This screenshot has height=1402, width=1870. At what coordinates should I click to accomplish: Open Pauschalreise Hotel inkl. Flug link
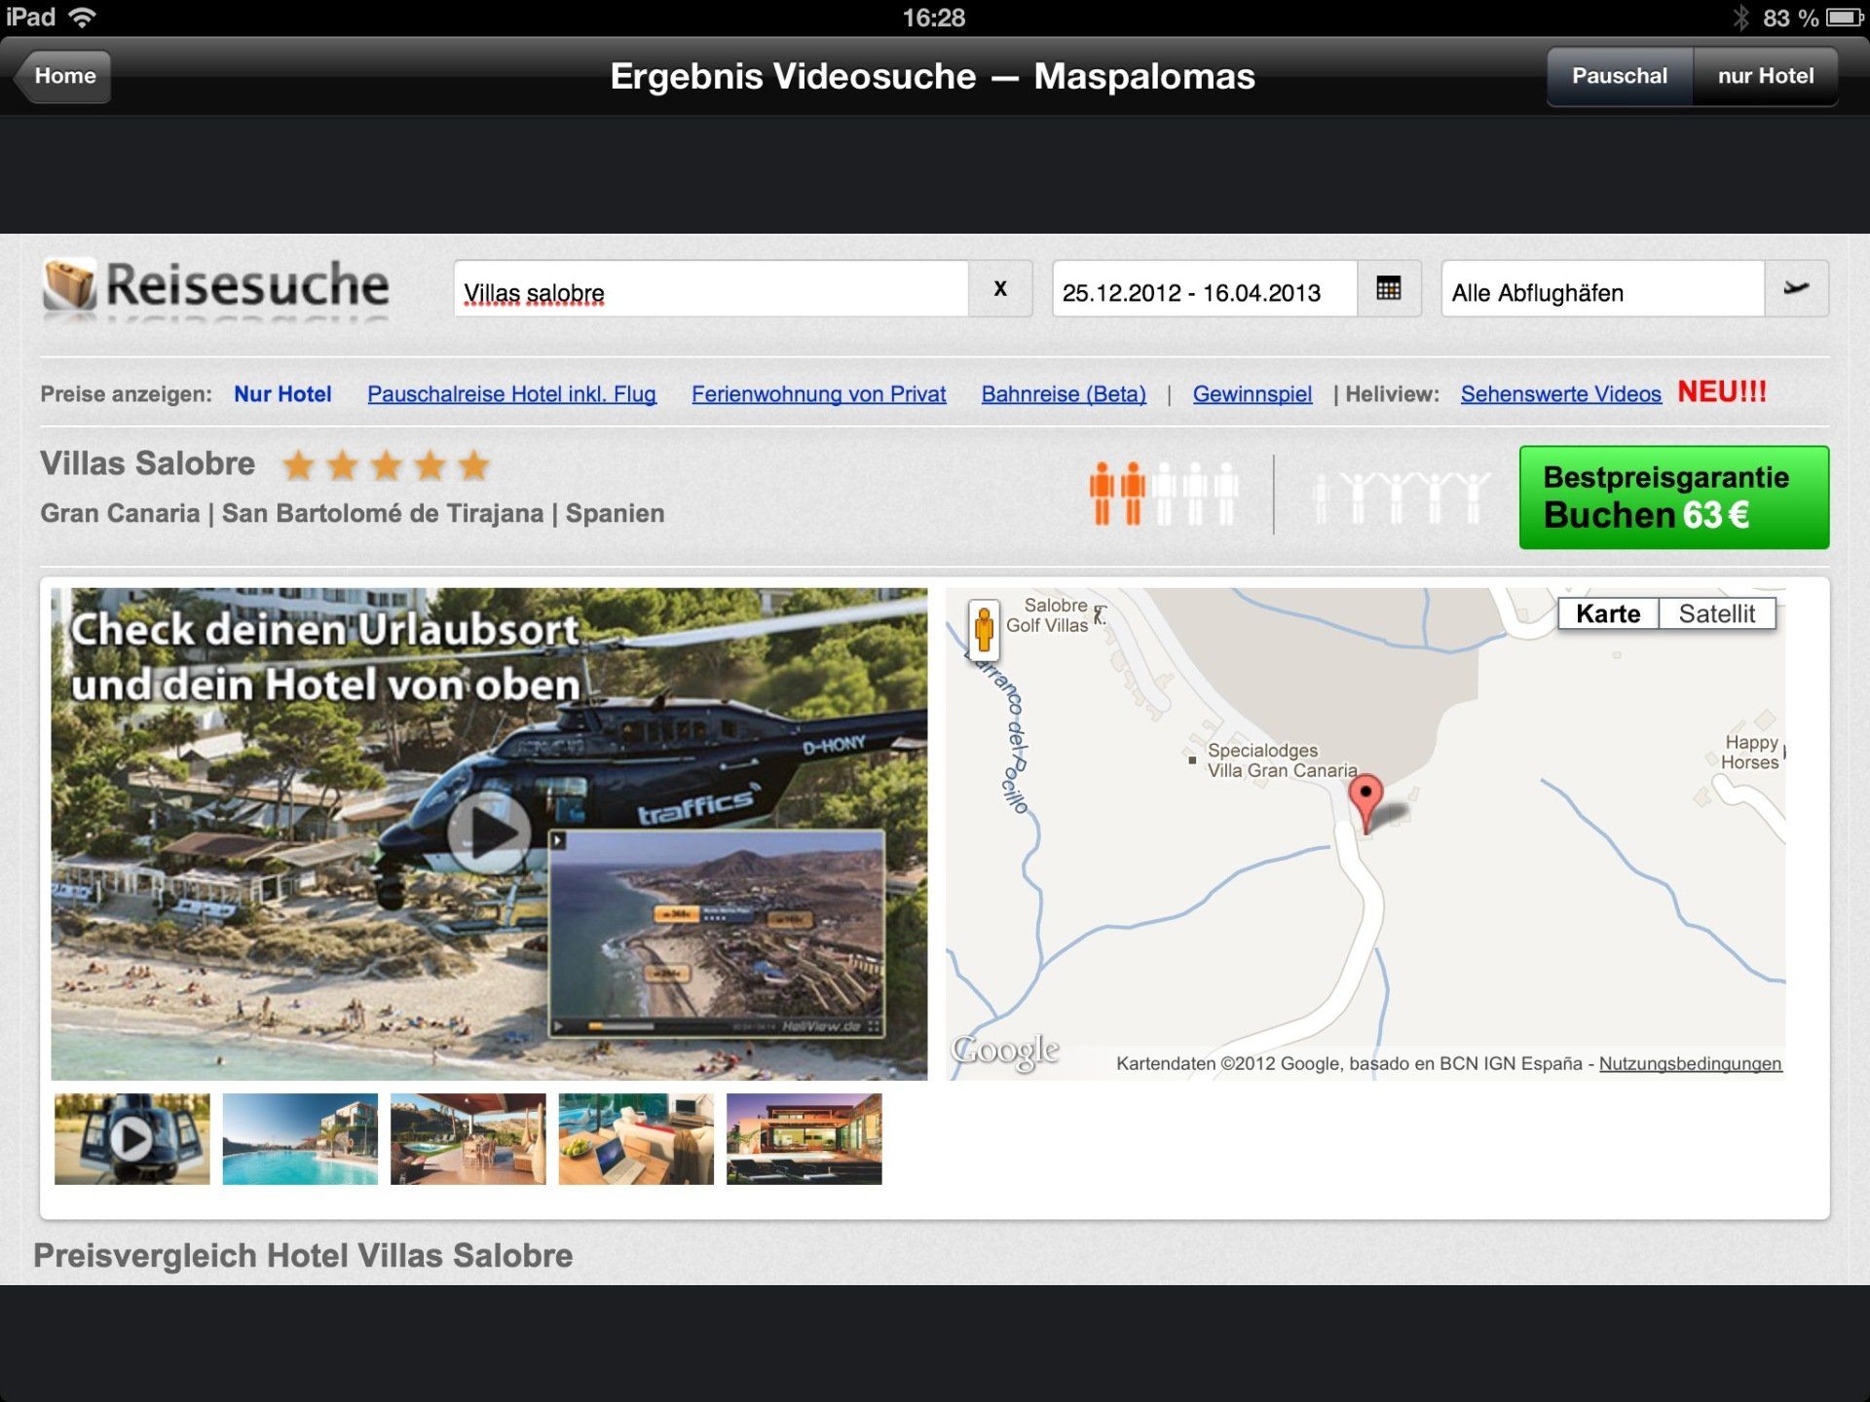(x=511, y=394)
